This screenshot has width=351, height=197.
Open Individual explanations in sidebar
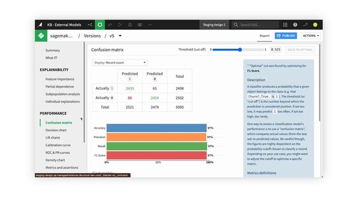(63, 102)
